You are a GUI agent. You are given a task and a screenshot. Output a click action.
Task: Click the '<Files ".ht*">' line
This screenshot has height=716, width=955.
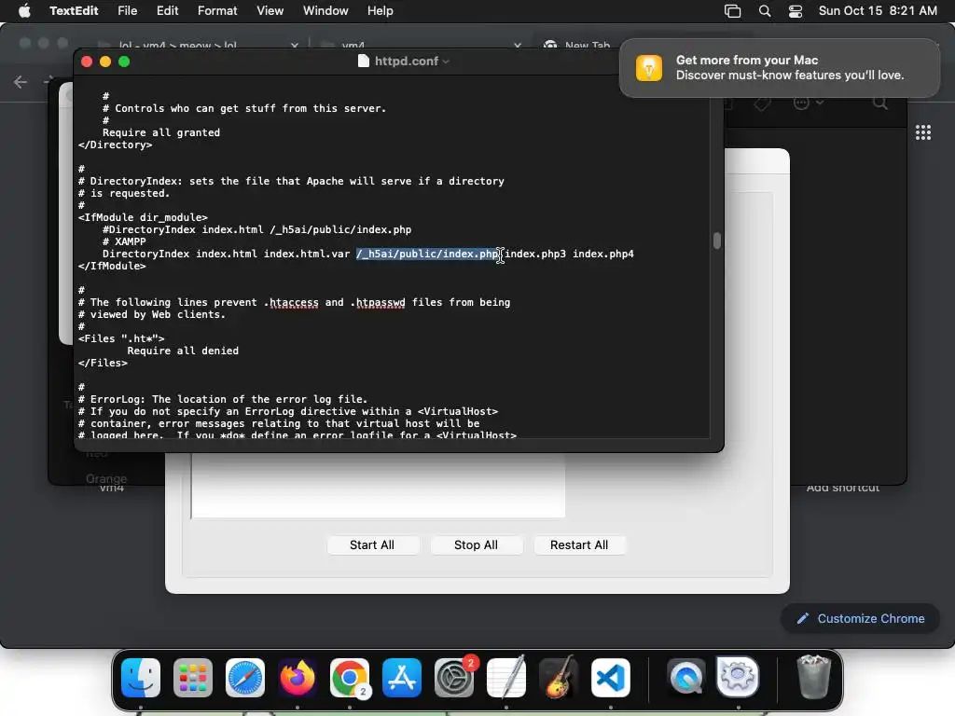tap(121, 338)
